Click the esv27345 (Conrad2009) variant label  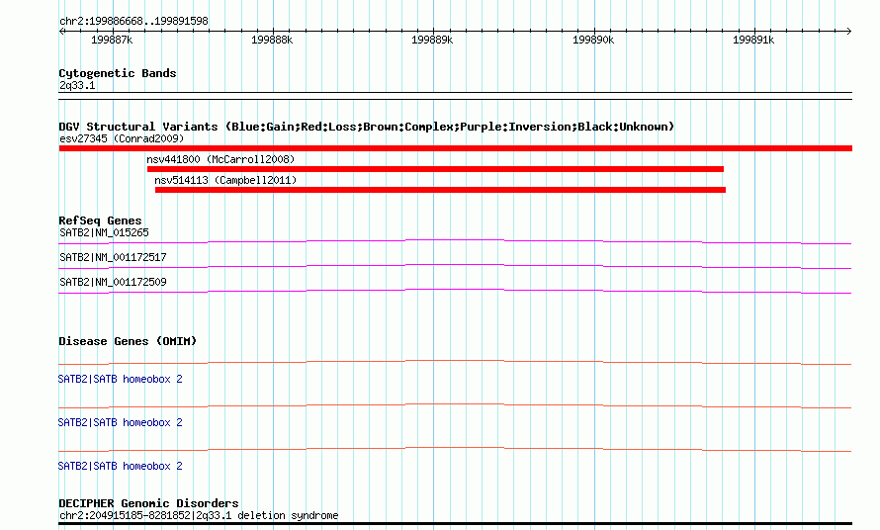(x=122, y=138)
